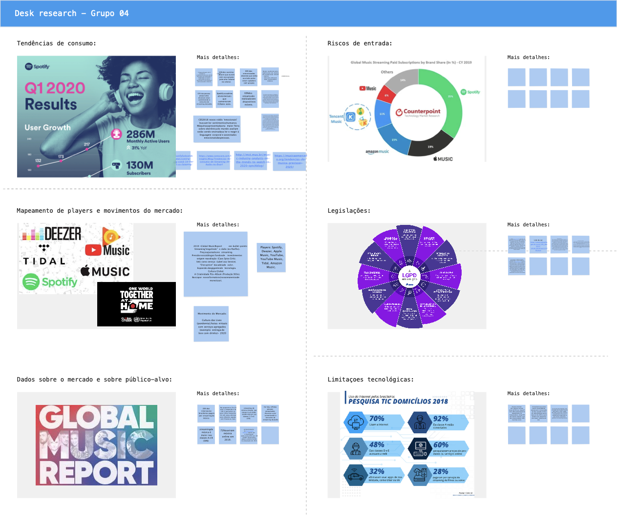Image resolution: width=617 pixels, height=523 pixels.
Task: Select the first note under 'Mais detalhes' of Limitaçoes tecnológicas
Action: [x=516, y=413]
